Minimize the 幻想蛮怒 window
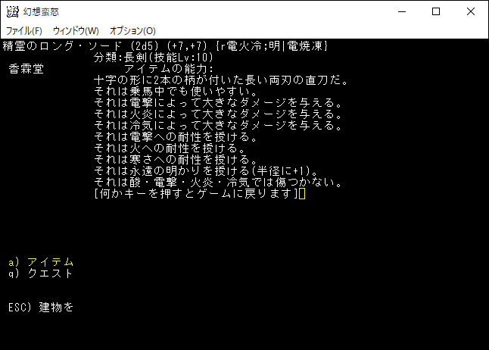 tap(402, 12)
